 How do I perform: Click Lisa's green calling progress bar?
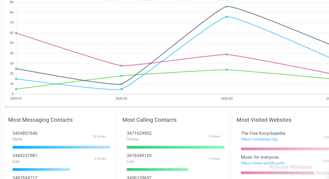click(x=157, y=169)
